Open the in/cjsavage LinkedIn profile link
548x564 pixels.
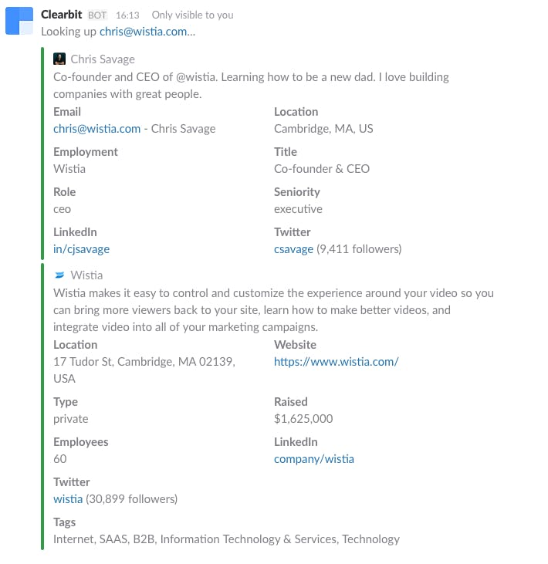point(82,249)
